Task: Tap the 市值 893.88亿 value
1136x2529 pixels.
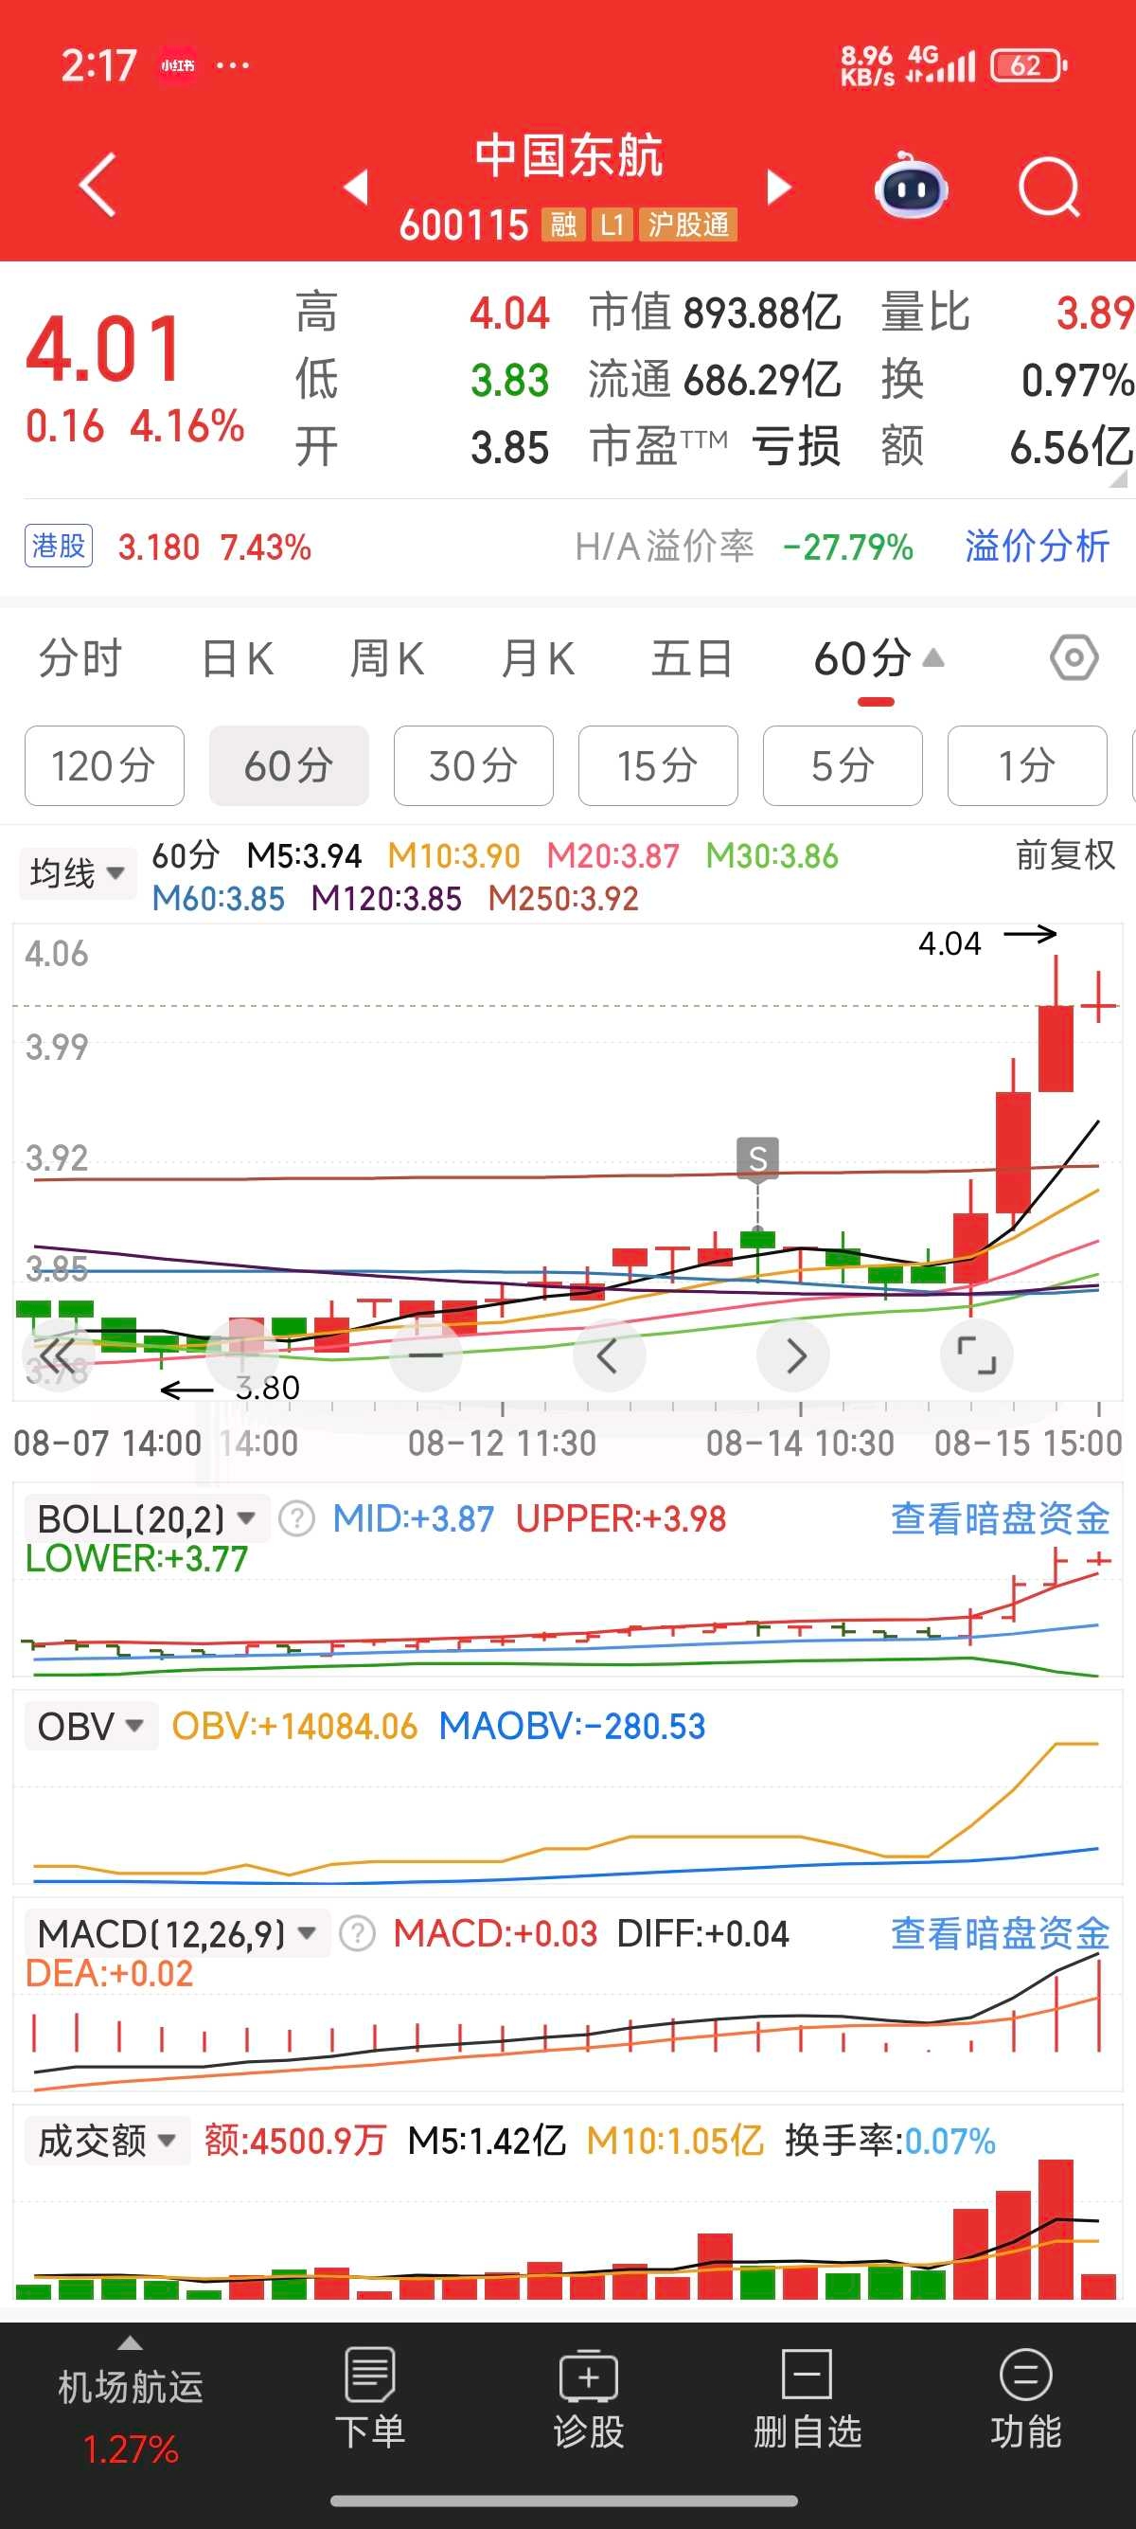Action: (714, 314)
